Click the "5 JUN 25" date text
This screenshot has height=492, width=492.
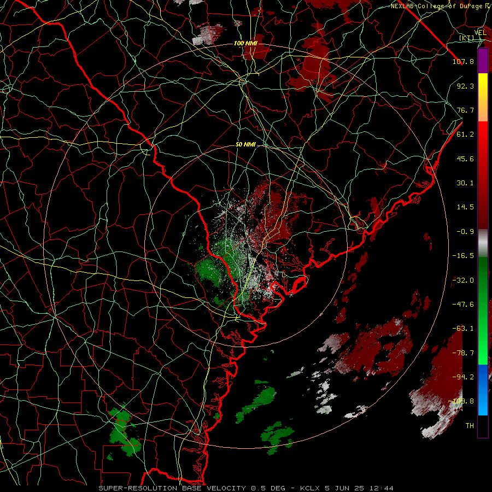point(344,488)
